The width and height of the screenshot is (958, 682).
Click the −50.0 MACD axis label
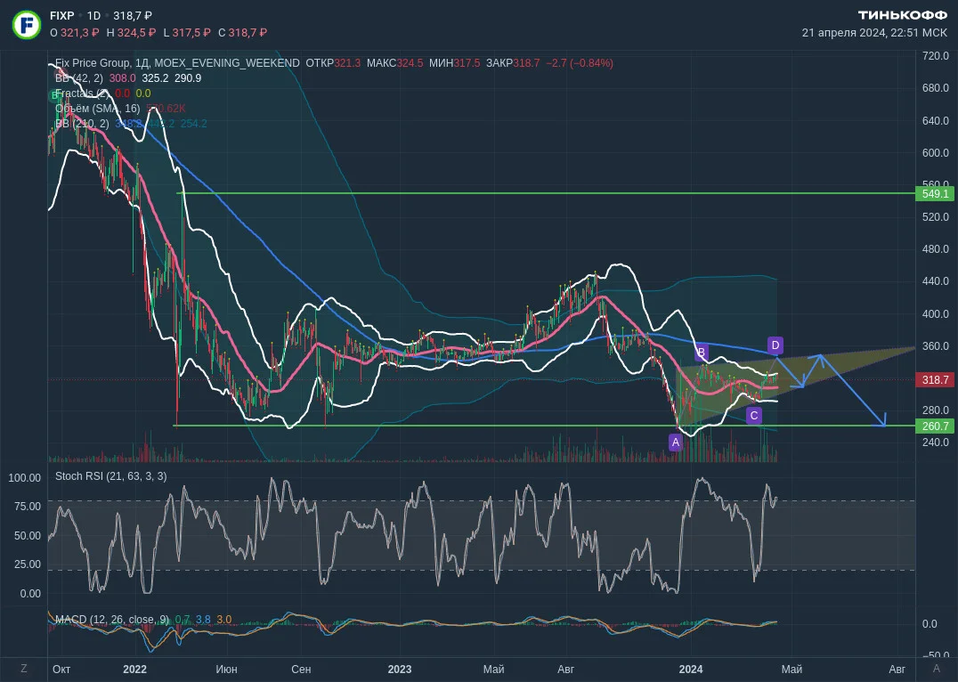pyautogui.click(x=936, y=655)
